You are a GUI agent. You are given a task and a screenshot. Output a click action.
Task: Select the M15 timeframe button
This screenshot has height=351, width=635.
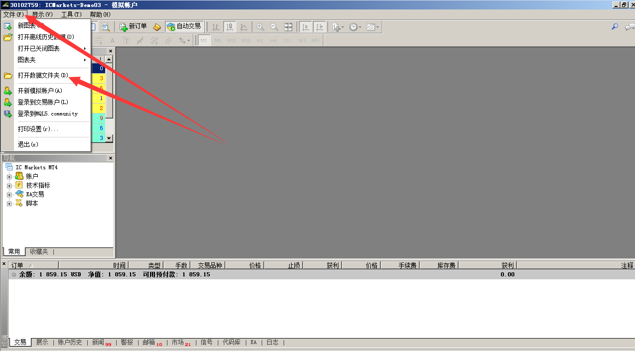pyautogui.click(x=232, y=40)
